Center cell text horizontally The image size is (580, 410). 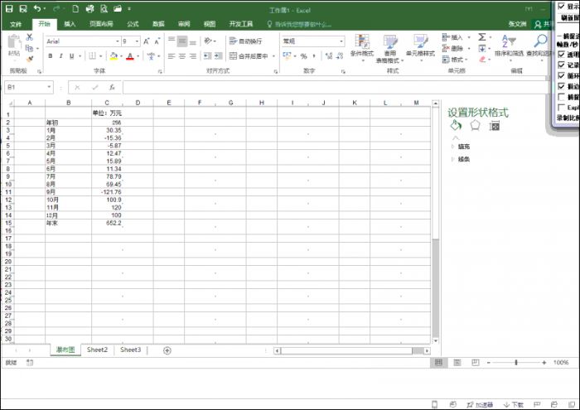[x=182, y=56]
